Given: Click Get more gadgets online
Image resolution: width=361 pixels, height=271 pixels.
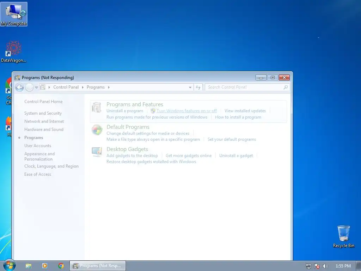Looking at the screenshot, I should point(189,156).
